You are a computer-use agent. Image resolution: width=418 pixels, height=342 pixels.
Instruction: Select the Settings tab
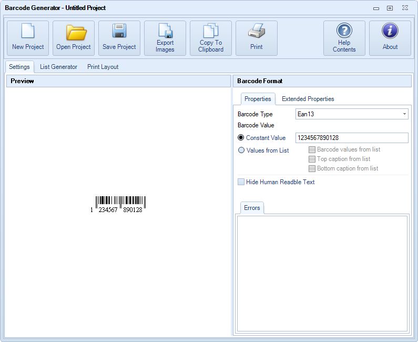click(x=19, y=67)
